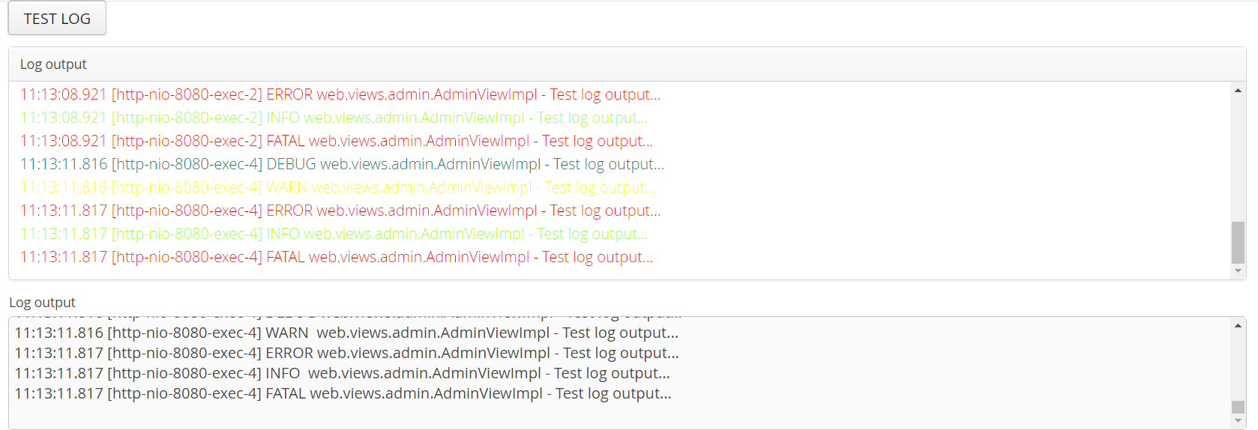
Task: Place cursor on black FATAL line in text area
Action: (343, 393)
